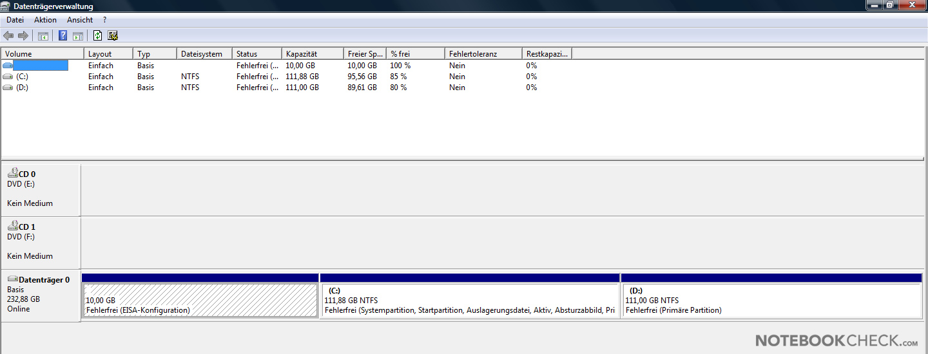Click the 95,56 GB free space cell
The image size is (928, 354).
[362, 77]
